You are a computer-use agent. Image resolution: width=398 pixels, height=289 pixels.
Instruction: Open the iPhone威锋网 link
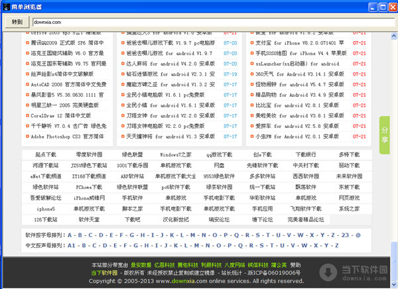pyautogui.click(x=89, y=198)
